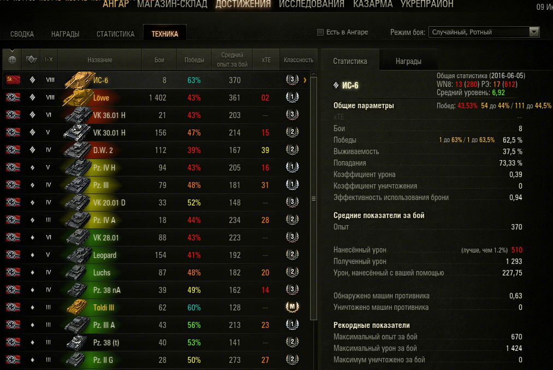Viewport: 553px width, 370px height.
Task: Click the D.W. 2 tank icon
Action: click(78, 150)
